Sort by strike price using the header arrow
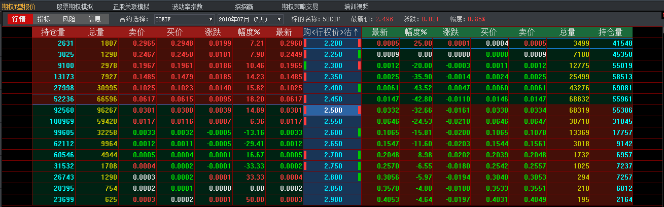The width and height of the screenshot is (664, 207). point(356,32)
